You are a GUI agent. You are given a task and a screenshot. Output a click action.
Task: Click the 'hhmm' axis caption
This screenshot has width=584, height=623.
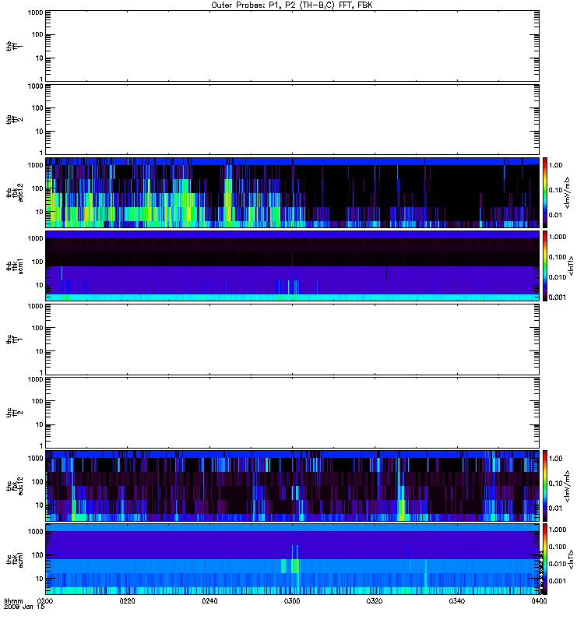(13, 600)
